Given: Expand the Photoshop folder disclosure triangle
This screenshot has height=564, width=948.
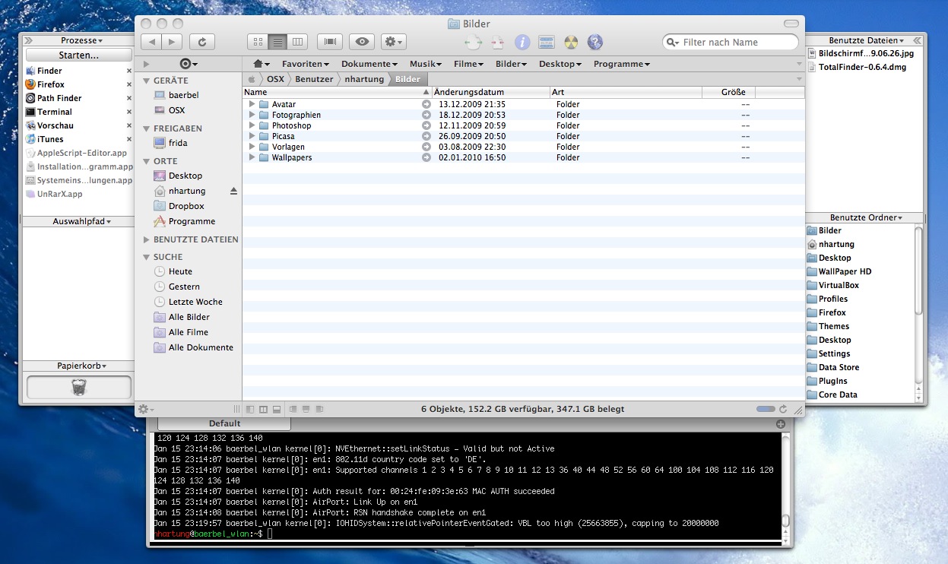Looking at the screenshot, I should (x=252, y=125).
